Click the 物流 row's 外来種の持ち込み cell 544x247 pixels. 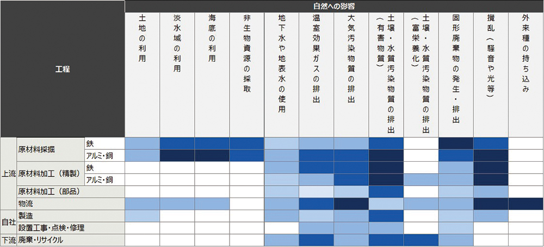point(526,204)
